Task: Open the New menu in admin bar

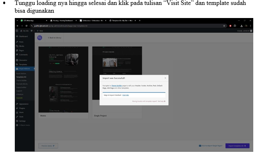Action: (40, 31)
